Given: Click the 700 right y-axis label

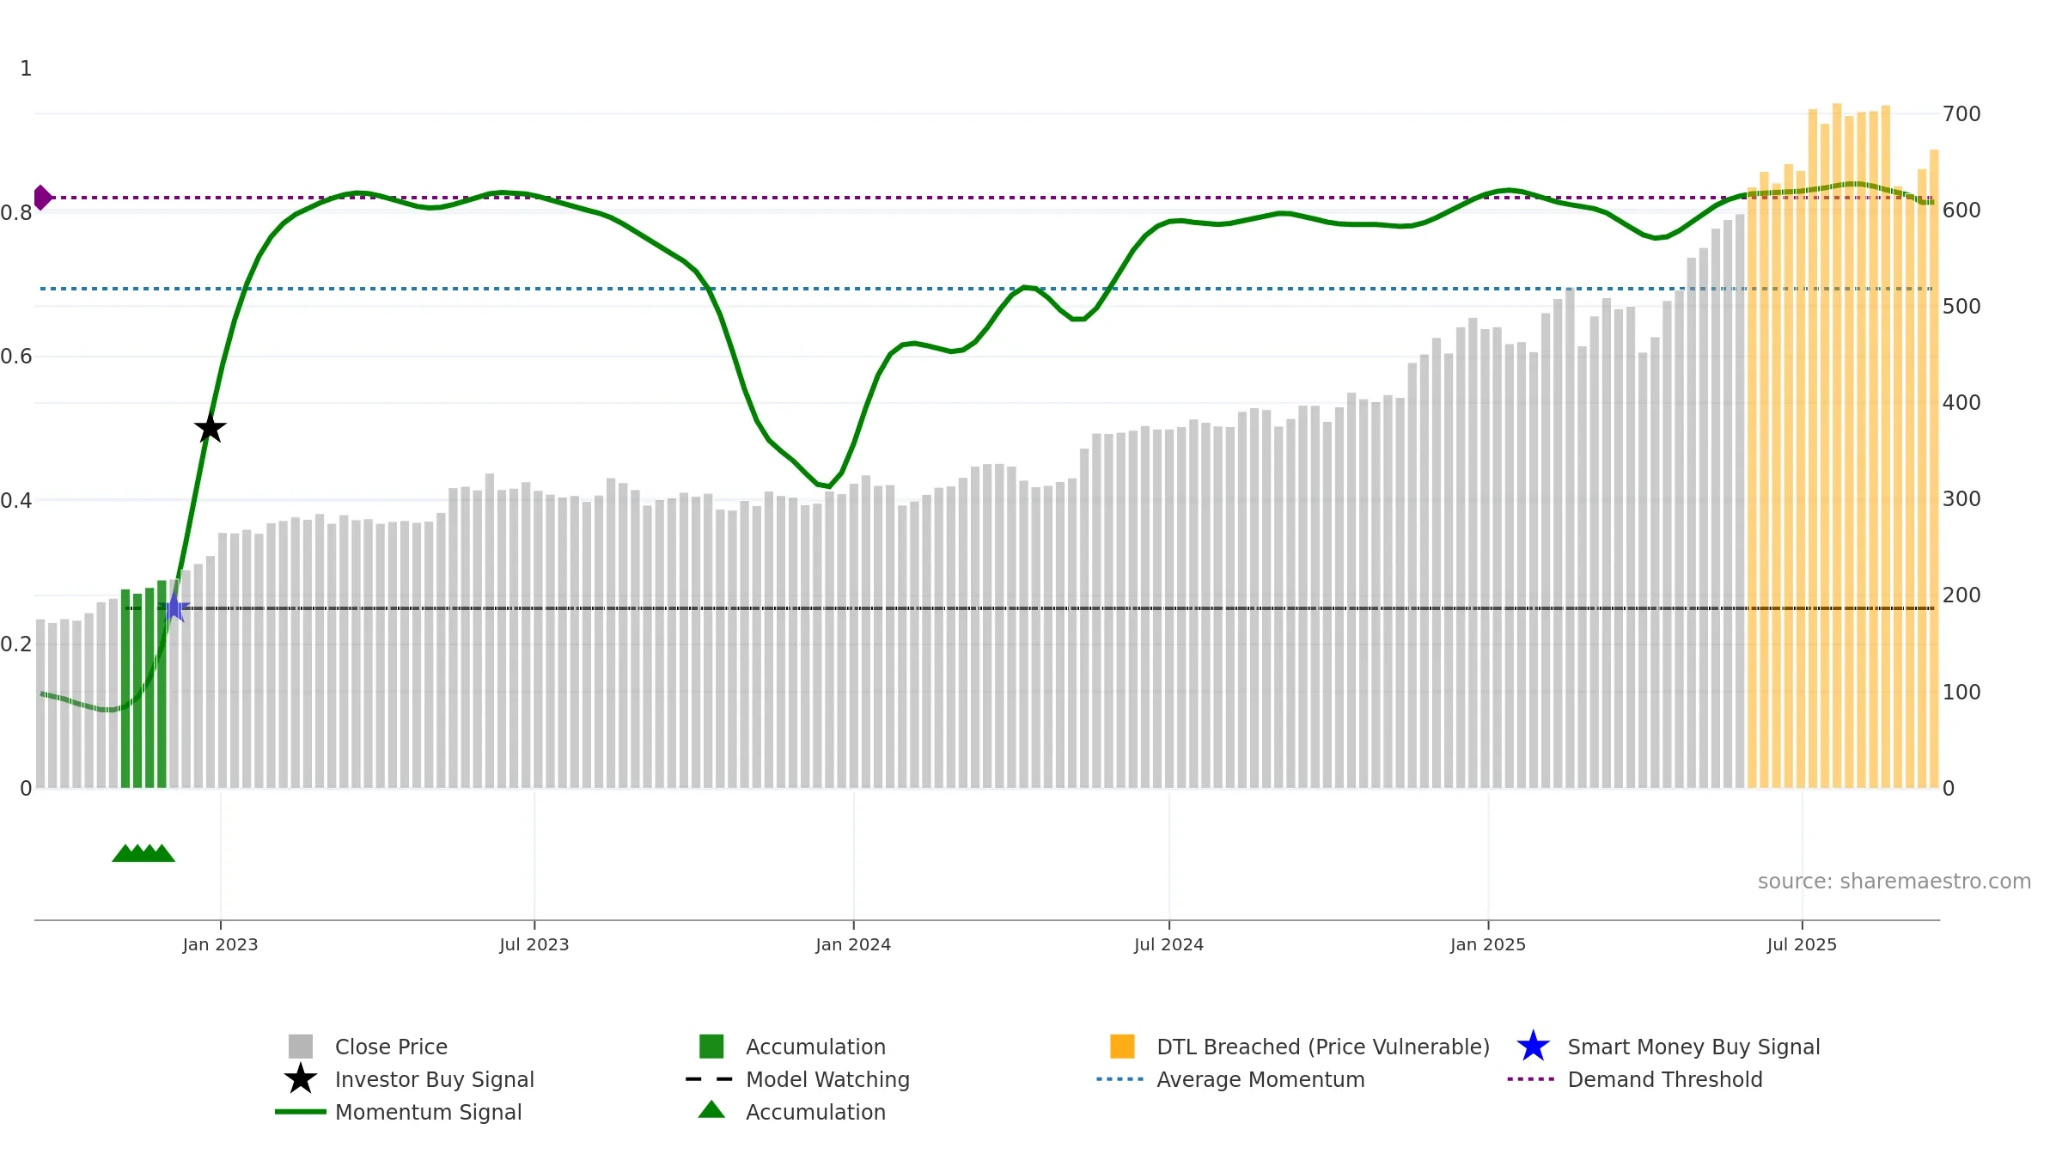Looking at the screenshot, I should pyautogui.click(x=1961, y=114).
